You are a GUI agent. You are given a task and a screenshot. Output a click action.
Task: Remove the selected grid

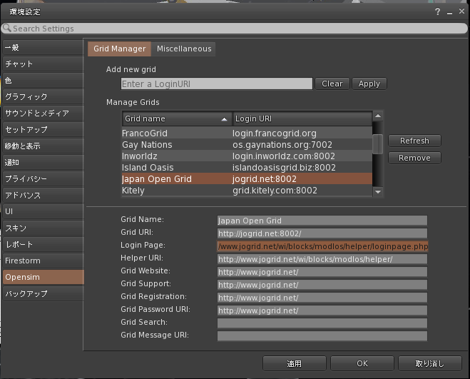pyautogui.click(x=414, y=158)
